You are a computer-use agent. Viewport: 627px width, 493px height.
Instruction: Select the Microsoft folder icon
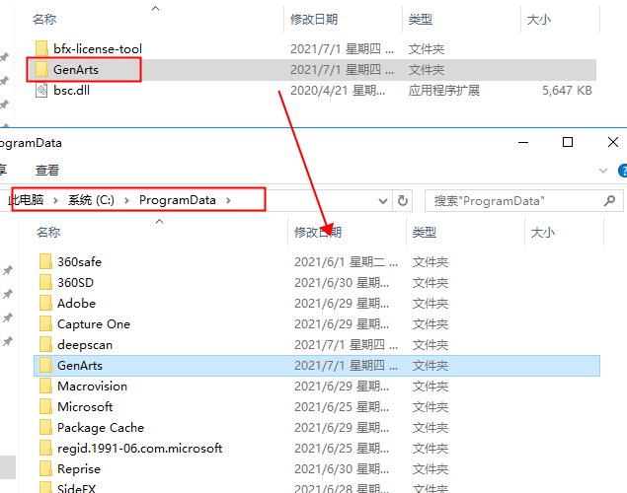pyautogui.click(x=45, y=407)
